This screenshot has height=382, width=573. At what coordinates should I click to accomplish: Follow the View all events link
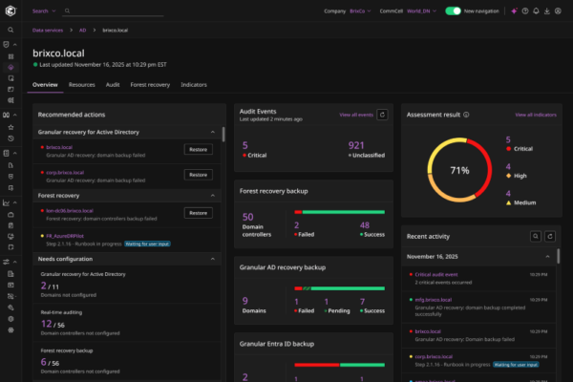[x=354, y=115]
